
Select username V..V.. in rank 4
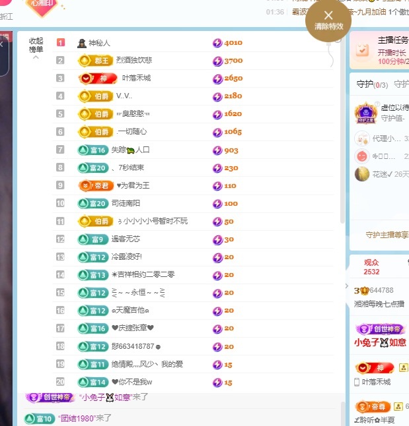(124, 96)
